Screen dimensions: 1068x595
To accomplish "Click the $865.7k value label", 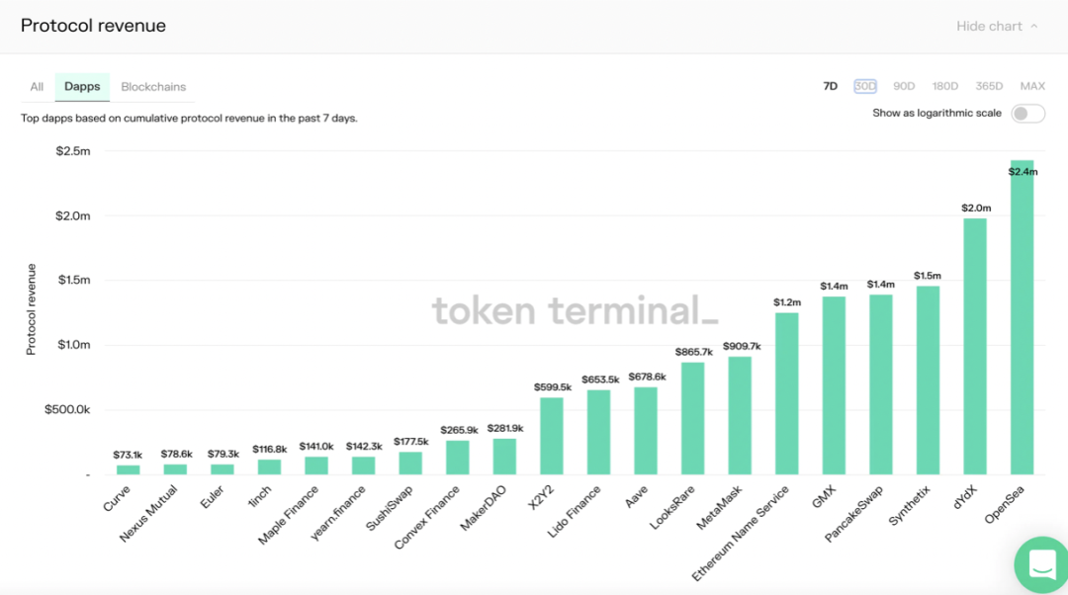I will pyautogui.click(x=694, y=352).
